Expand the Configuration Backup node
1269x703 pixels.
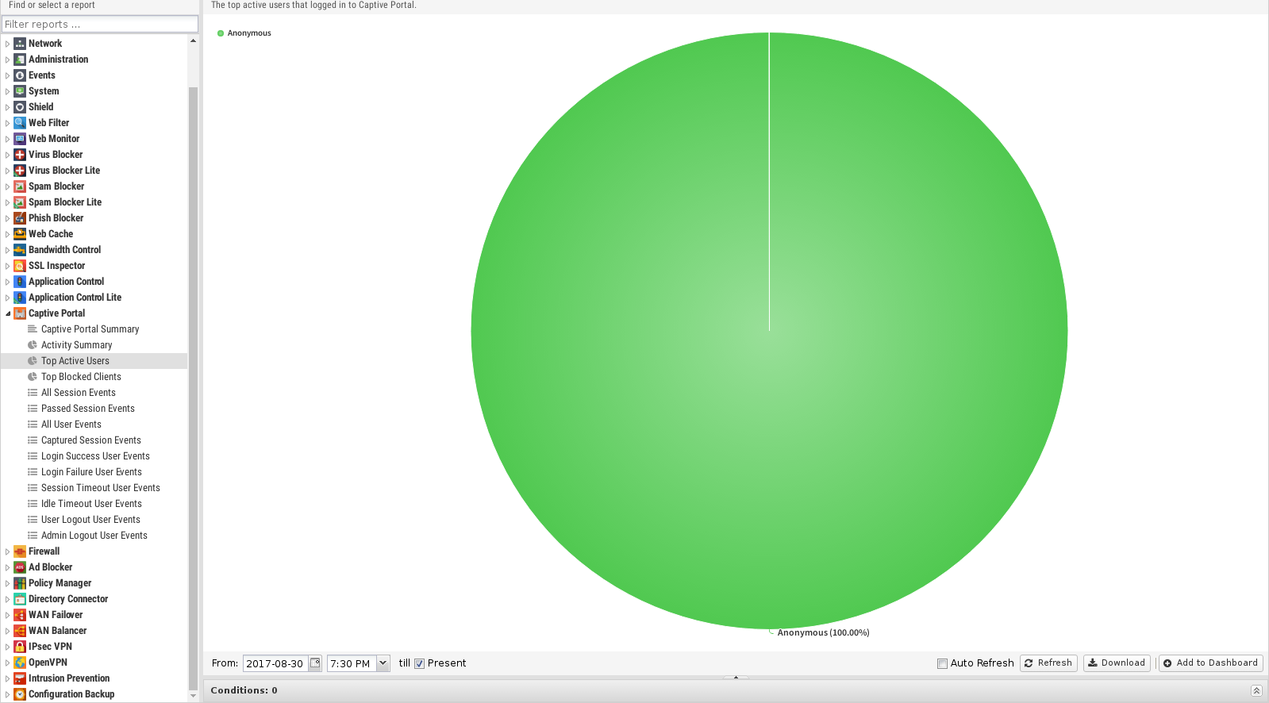tap(7, 694)
